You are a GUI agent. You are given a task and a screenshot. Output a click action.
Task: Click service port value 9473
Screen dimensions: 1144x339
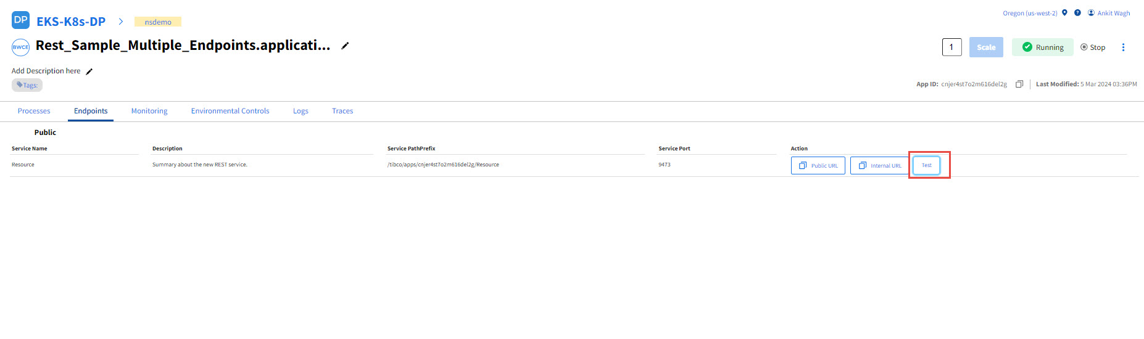pyautogui.click(x=665, y=165)
